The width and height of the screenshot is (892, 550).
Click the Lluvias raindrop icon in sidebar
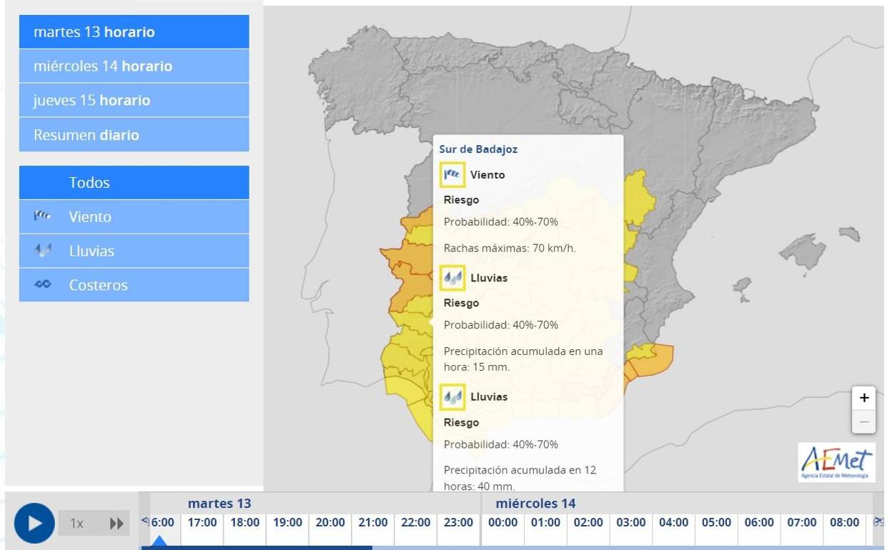tap(44, 251)
